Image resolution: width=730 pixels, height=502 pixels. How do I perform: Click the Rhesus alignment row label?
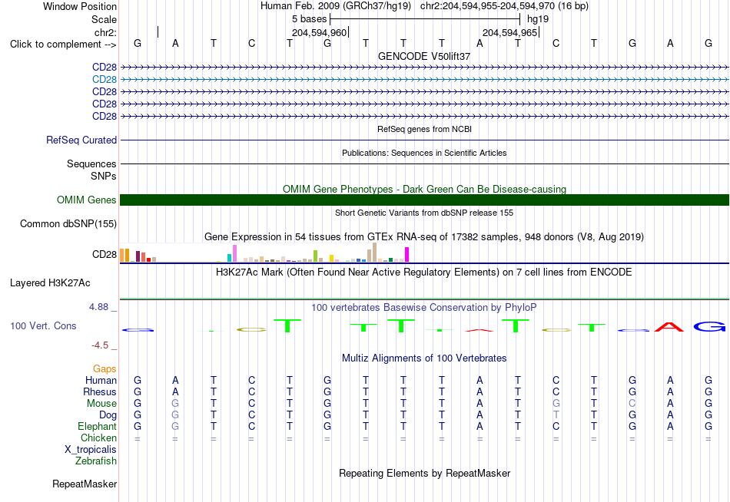pyautogui.click(x=100, y=392)
